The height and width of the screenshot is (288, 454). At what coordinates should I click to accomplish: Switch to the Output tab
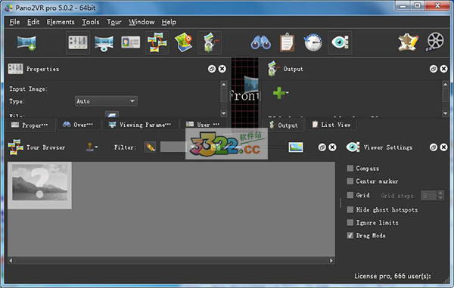click(x=284, y=125)
